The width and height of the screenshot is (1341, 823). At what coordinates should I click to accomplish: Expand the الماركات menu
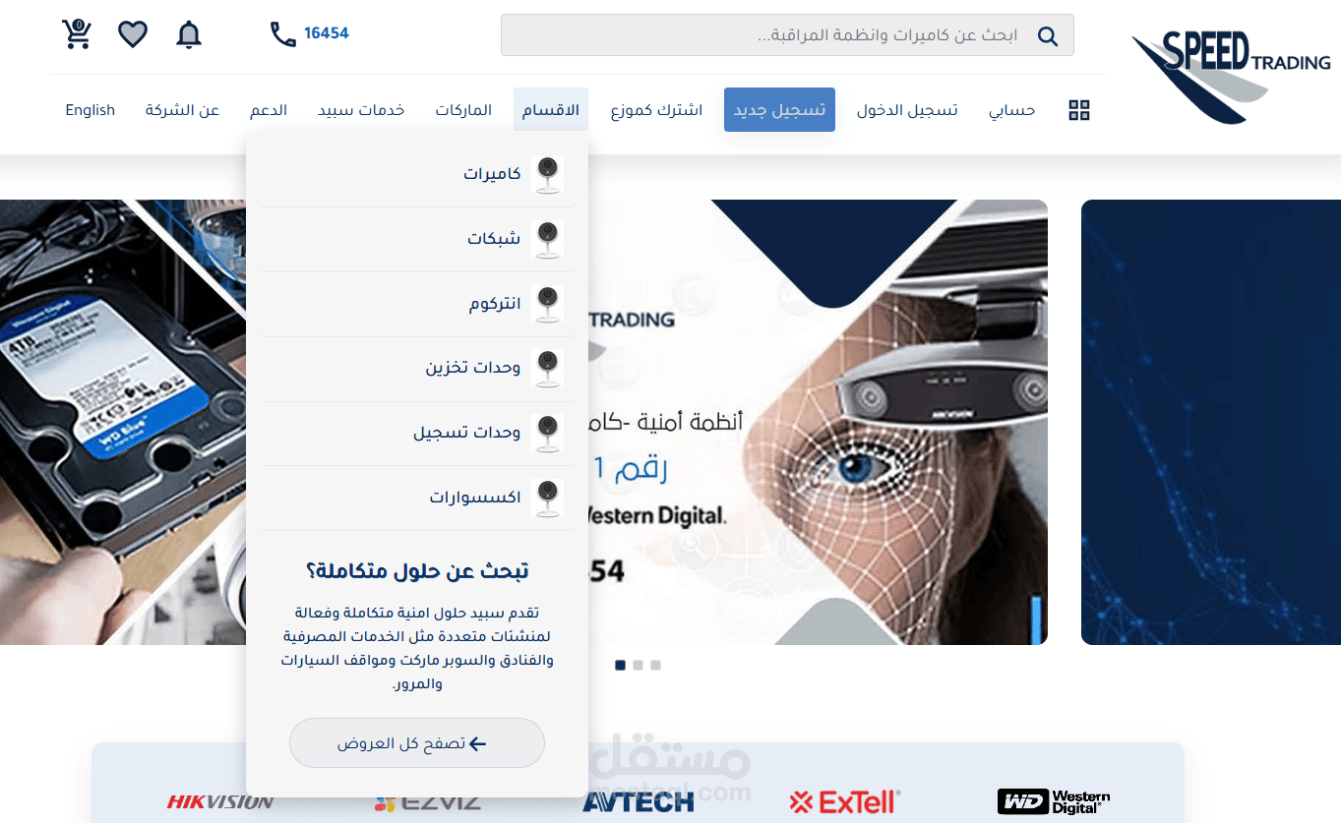(x=463, y=109)
